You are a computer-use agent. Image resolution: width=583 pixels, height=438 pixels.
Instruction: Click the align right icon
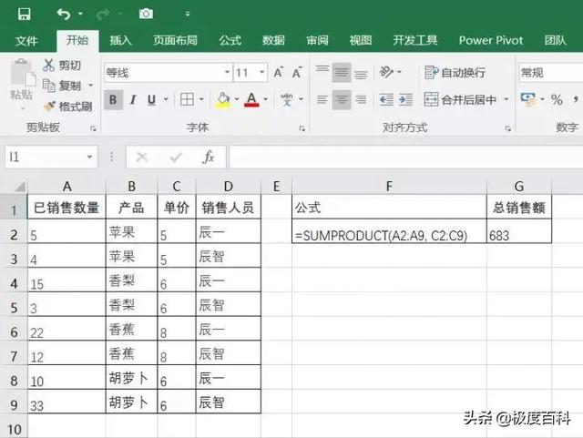pyautogui.click(x=361, y=99)
